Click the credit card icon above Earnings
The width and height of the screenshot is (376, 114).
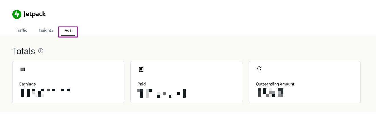[23, 69]
